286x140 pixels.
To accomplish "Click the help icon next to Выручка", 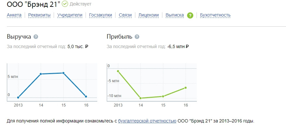I will point(36,37).
